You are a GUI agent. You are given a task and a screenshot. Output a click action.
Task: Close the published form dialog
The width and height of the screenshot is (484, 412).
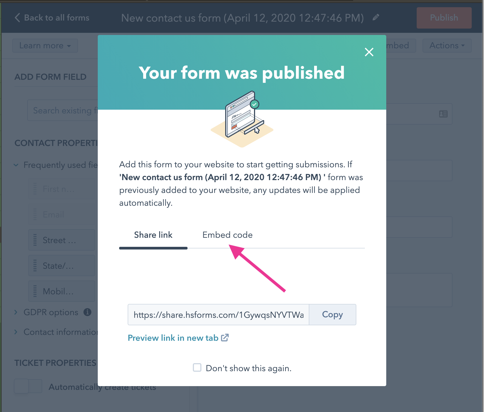[369, 52]
